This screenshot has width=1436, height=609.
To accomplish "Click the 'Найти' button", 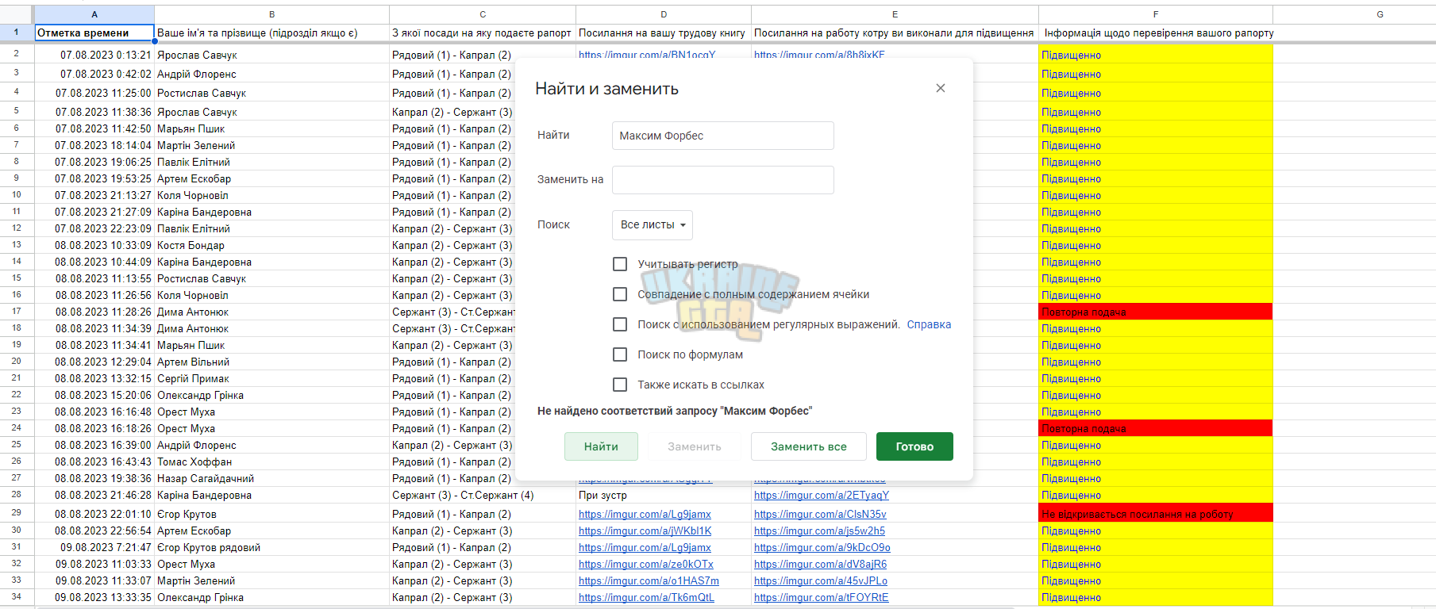I will (601, 446).
